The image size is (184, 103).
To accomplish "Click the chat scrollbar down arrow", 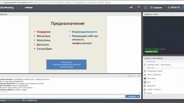I will (140, 93).
